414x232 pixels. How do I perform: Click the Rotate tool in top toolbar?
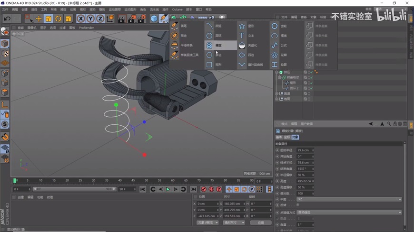(58, 19)
